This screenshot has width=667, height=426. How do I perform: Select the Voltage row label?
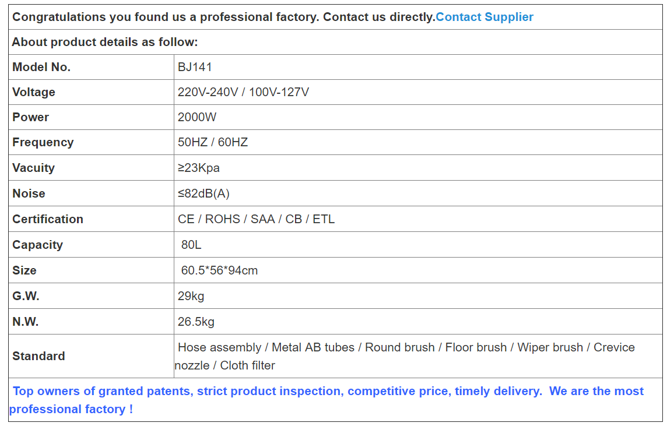pyautogui.click(x=34, y=92)
